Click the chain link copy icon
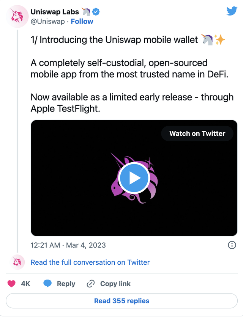Viewport: 243px width, 317px height. [91, 284]
